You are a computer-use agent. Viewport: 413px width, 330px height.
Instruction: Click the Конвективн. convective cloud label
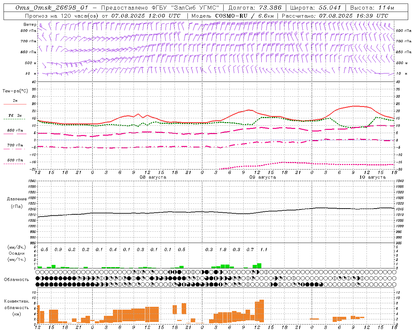coord(17,301)
